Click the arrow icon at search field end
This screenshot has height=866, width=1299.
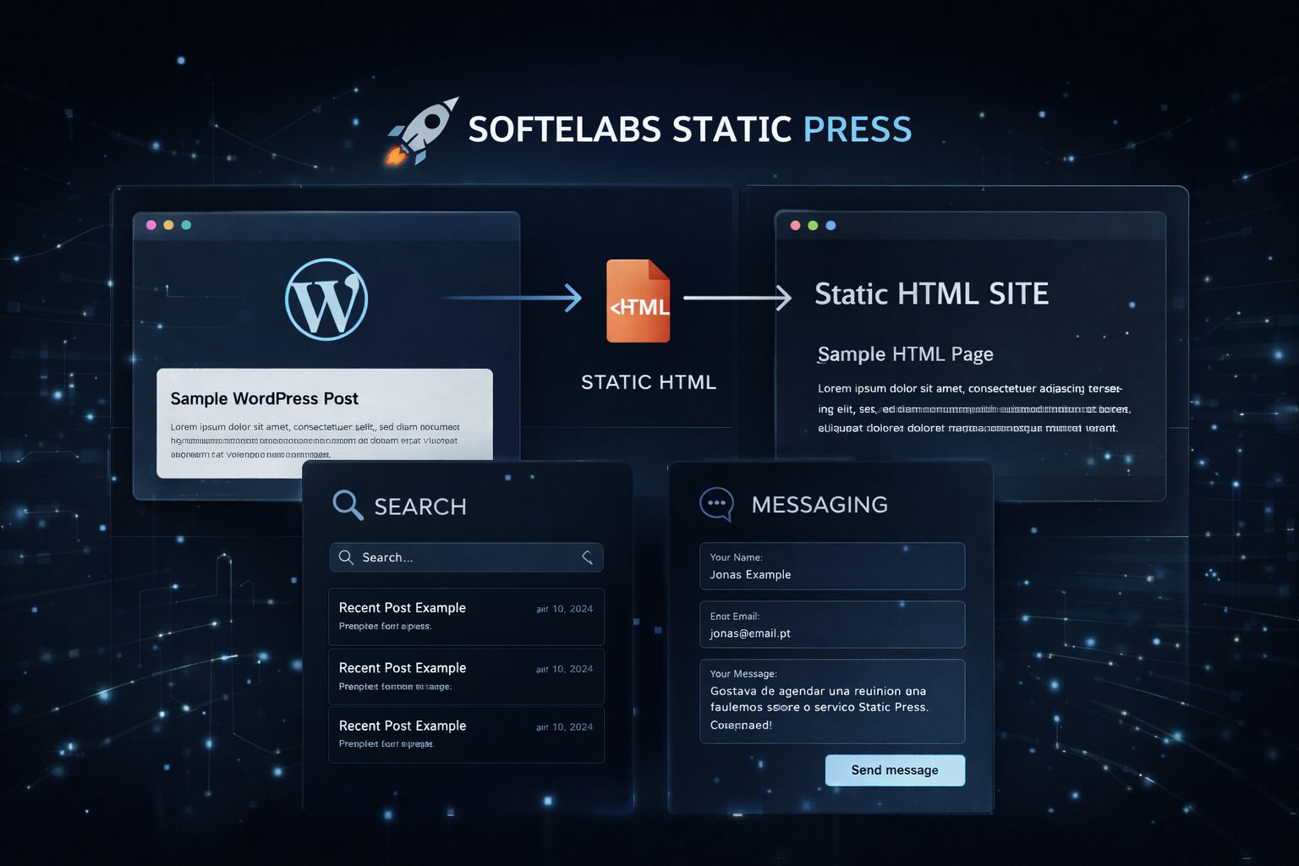coord(587,557)
